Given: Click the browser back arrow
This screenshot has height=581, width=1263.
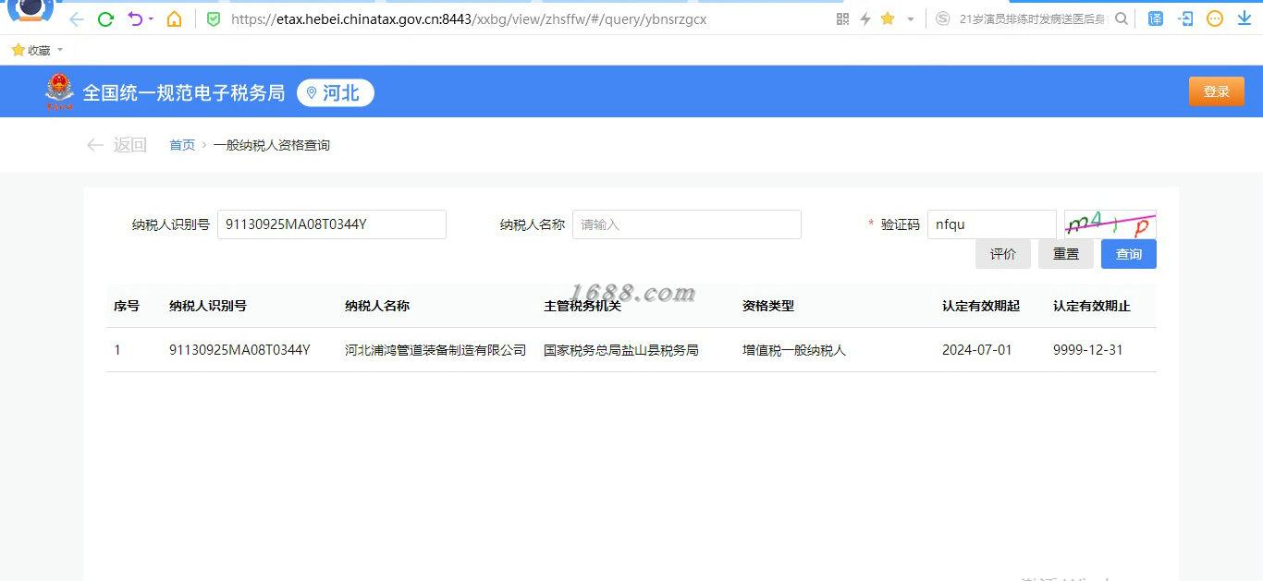Looking at the screenshot, I should tap(77, 18).
